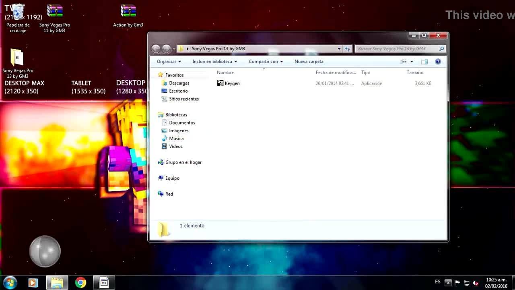Open the Windows Start menu
Image resolution: width=515 pixels, height=290 pixels.
[10, 282]
